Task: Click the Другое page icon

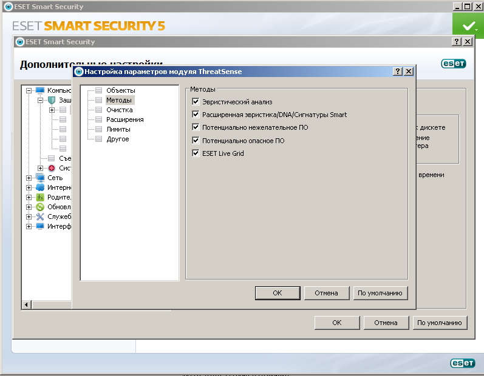Action: click(x=98, y=139)
